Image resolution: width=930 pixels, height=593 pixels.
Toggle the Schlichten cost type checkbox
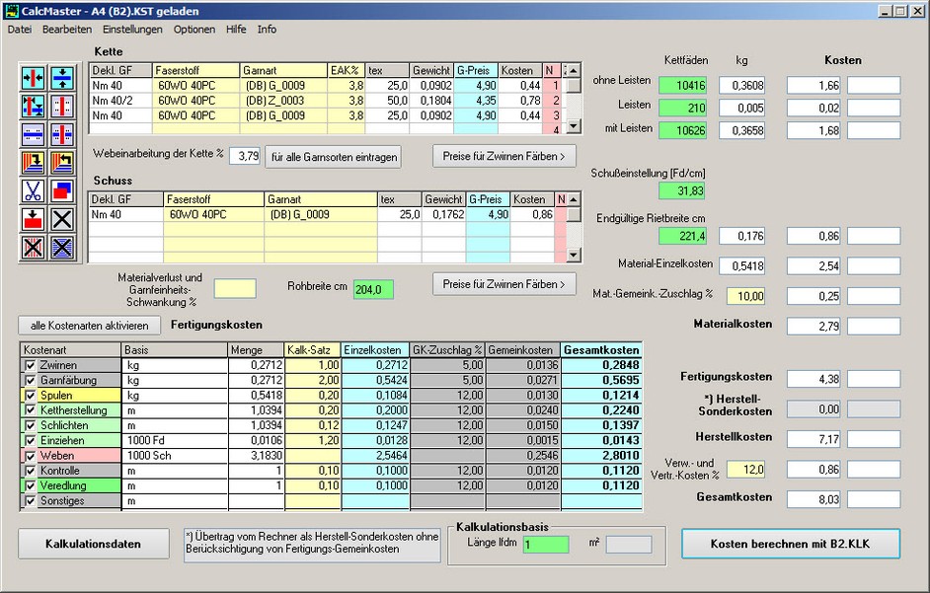coord(30,425)
